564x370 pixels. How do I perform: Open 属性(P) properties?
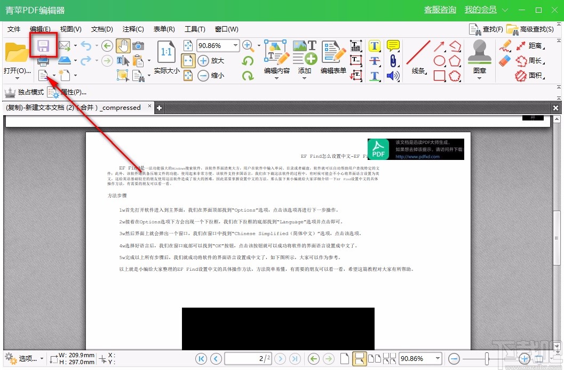(67, 92)
